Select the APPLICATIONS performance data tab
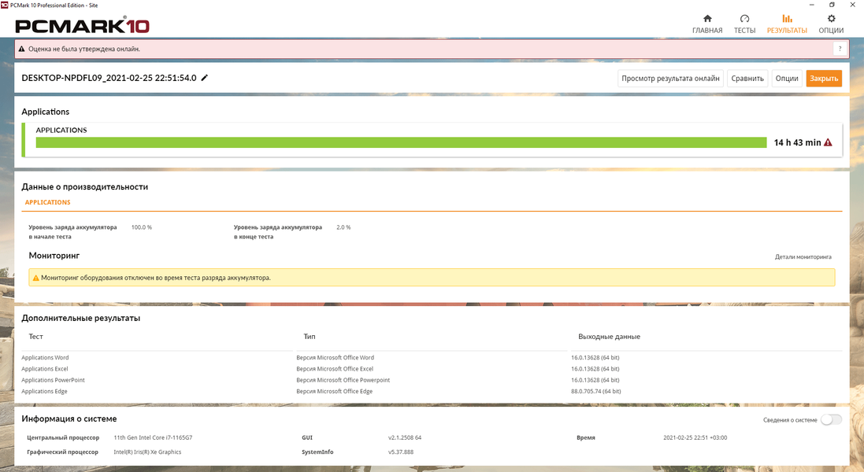This screenshot has width=864, height=472. (x=47, y=202)
